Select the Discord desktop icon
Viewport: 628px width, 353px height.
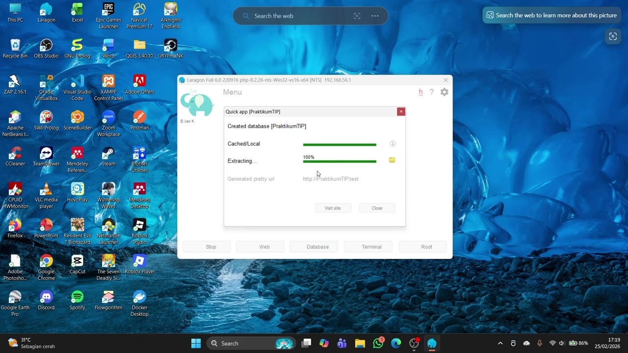point(46,300)
